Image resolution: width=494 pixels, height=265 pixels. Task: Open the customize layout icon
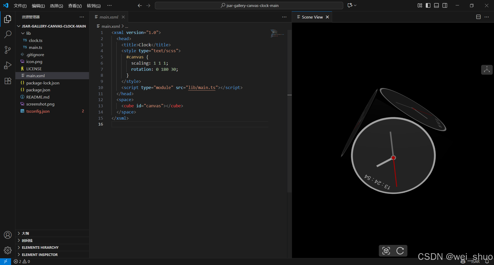click(x=420, y=5)
